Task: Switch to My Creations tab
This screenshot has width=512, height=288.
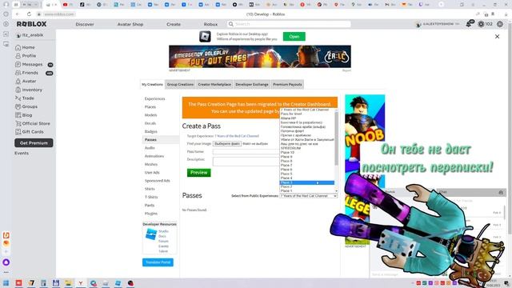Action: [x=152, y=84]
